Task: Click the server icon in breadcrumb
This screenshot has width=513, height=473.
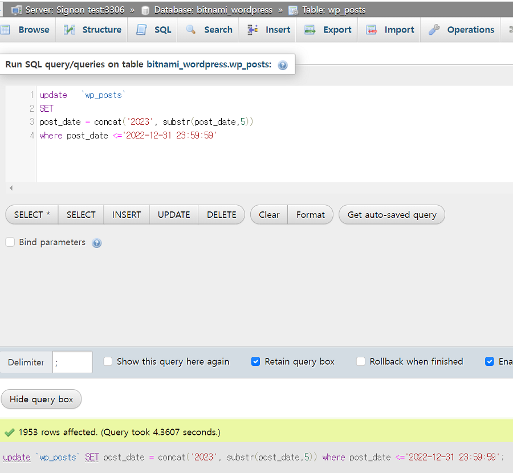Action: 17,10
